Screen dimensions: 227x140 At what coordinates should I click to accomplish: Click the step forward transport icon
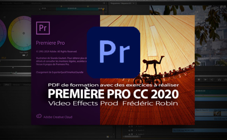pos(211,79)
